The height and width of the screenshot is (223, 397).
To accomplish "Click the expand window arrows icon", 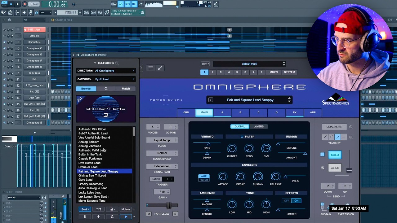I will (160, 68).
